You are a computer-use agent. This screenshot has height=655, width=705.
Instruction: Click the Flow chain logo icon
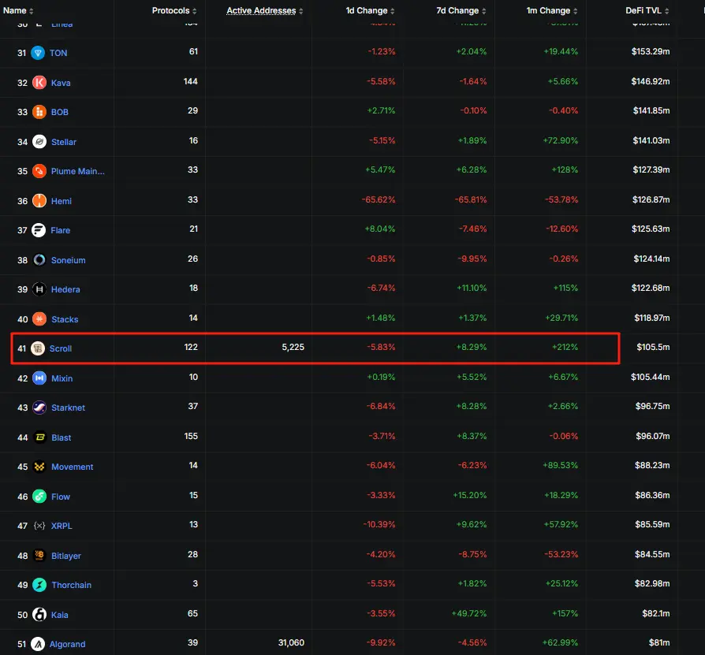[39, 497]
